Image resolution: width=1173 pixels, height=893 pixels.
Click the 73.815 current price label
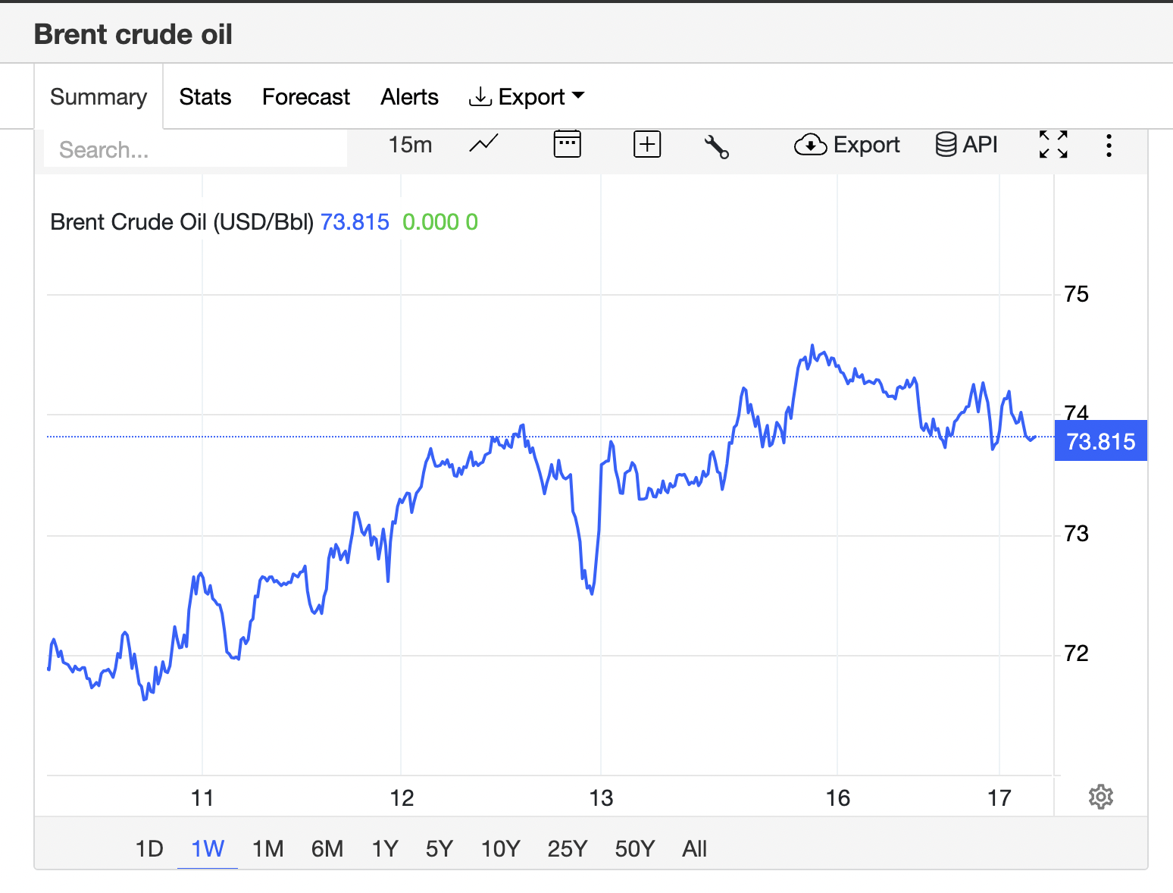click(x=1101, y=441)
